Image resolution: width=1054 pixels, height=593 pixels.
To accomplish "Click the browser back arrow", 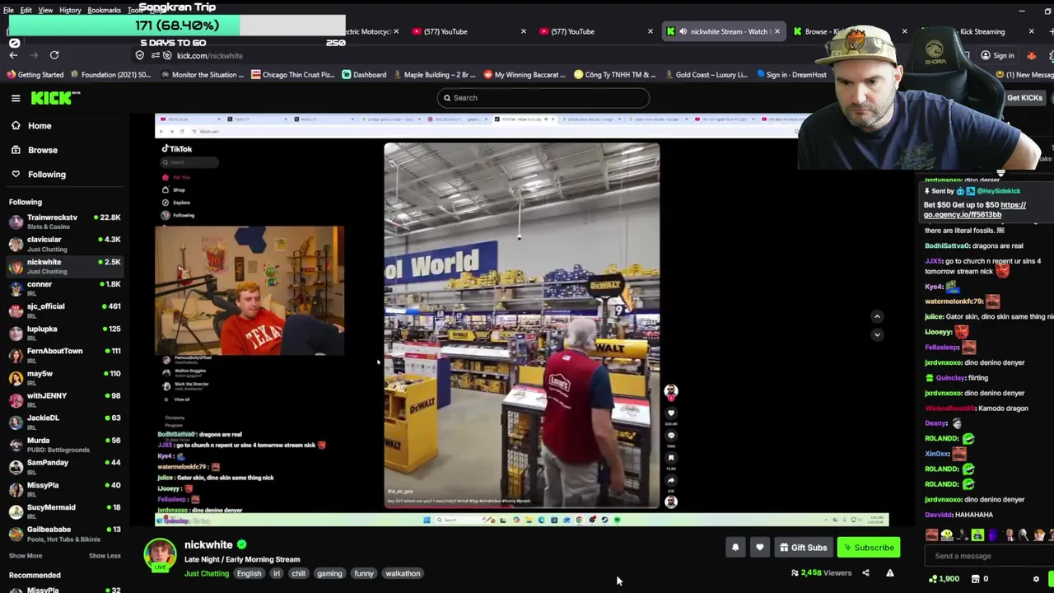I will coord(14,55).
